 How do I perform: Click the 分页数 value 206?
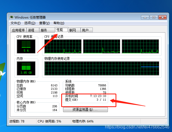tap(55, 106)
